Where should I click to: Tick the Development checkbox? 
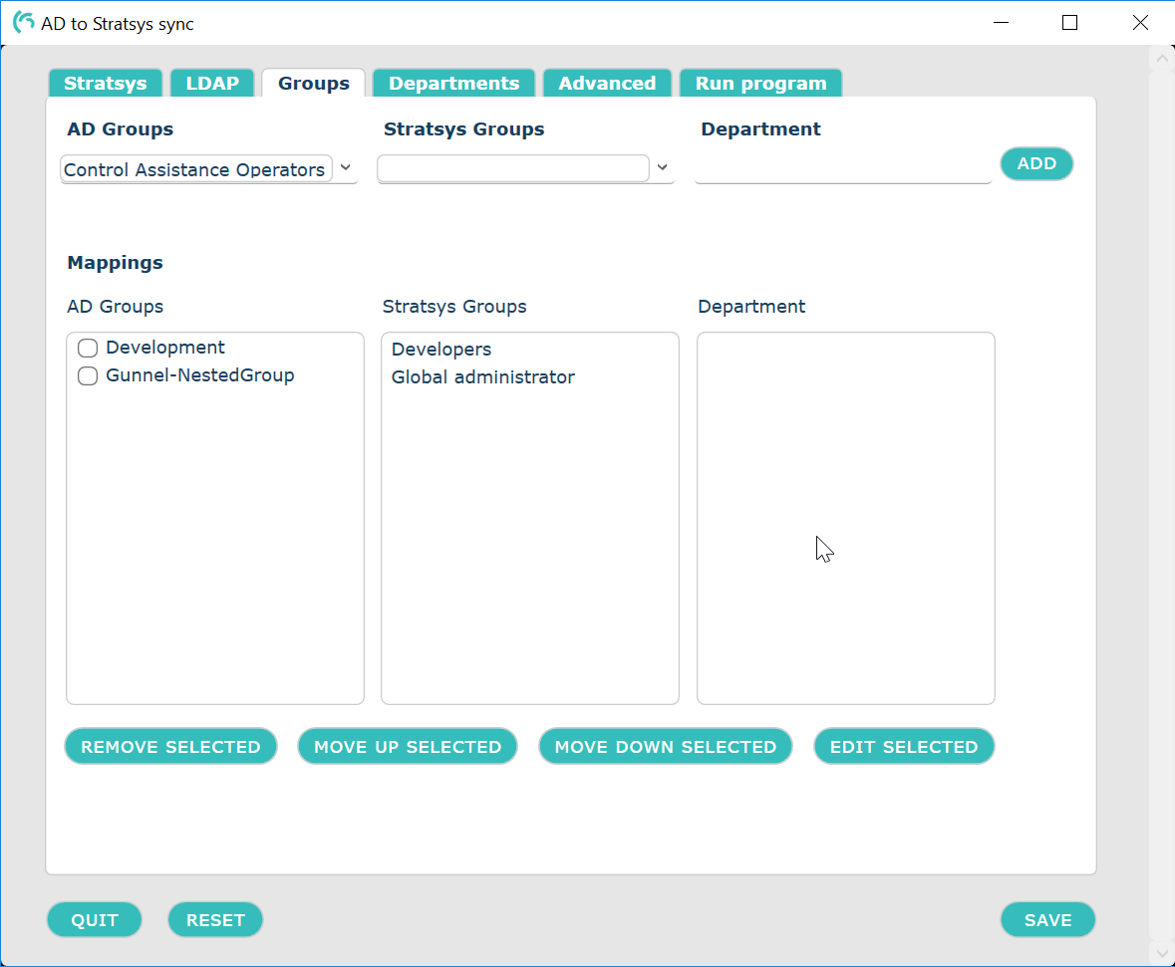point(88,349)
